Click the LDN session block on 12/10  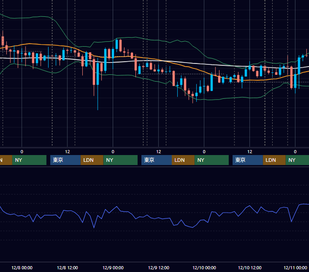274,160
